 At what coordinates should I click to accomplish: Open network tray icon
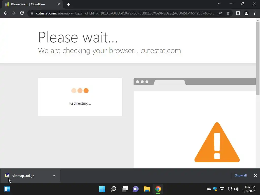coord(230,189)
